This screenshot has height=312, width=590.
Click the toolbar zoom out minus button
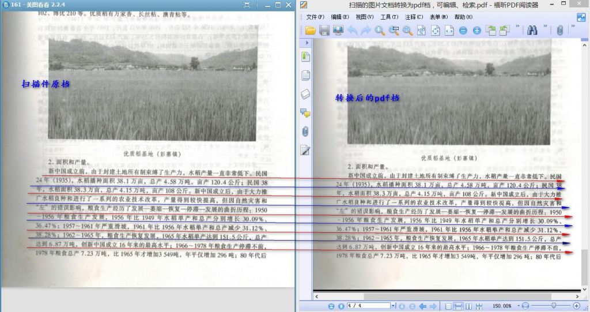[463, 31]
